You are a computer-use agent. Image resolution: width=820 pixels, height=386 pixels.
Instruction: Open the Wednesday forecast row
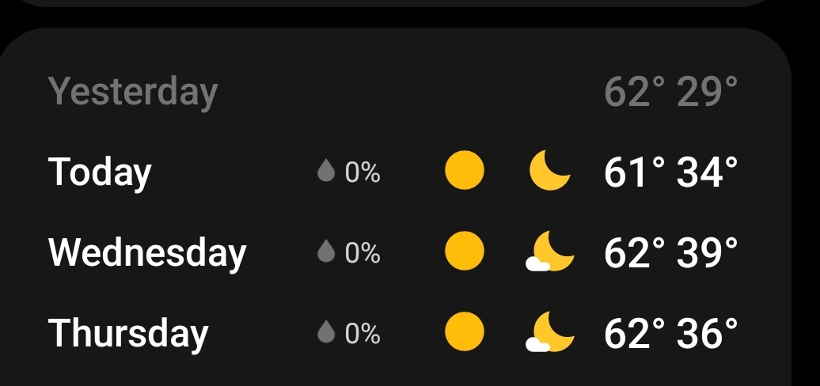tap(148, 252)
